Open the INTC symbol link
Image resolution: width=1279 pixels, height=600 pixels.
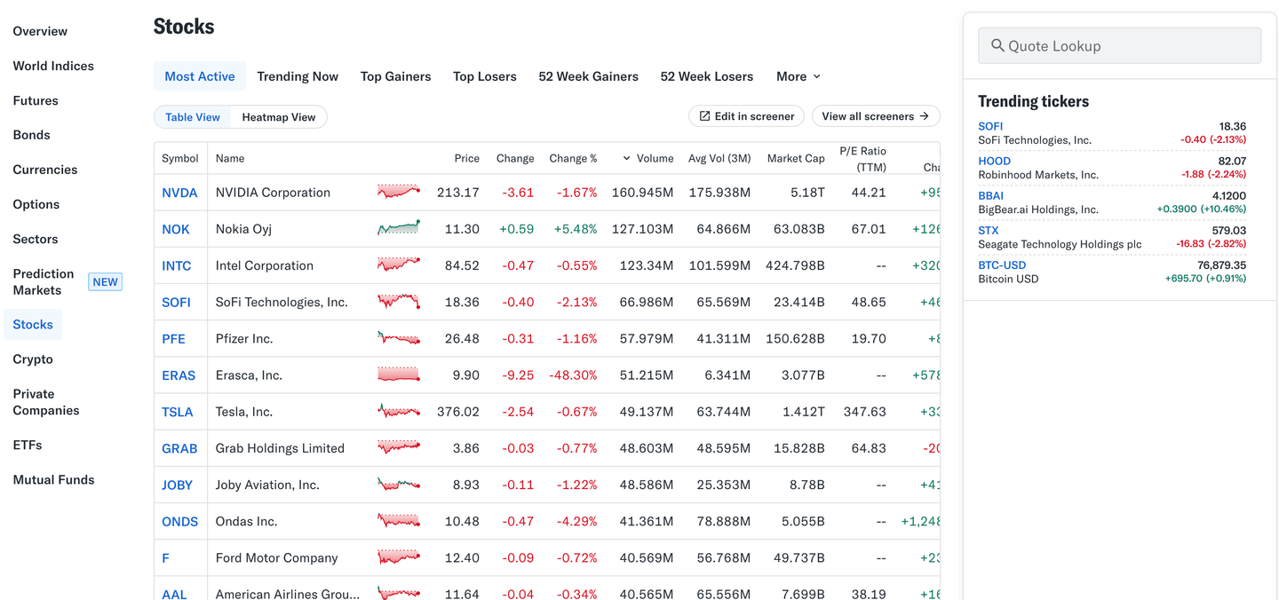tap(177, 265)
